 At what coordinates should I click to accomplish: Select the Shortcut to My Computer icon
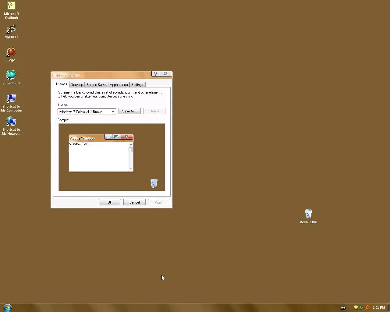click(11, 103)
